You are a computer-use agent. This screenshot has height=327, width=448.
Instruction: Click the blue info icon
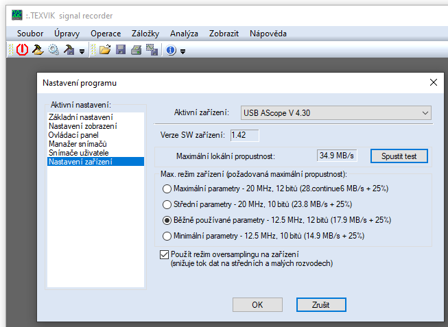click(x=171, y=50)
